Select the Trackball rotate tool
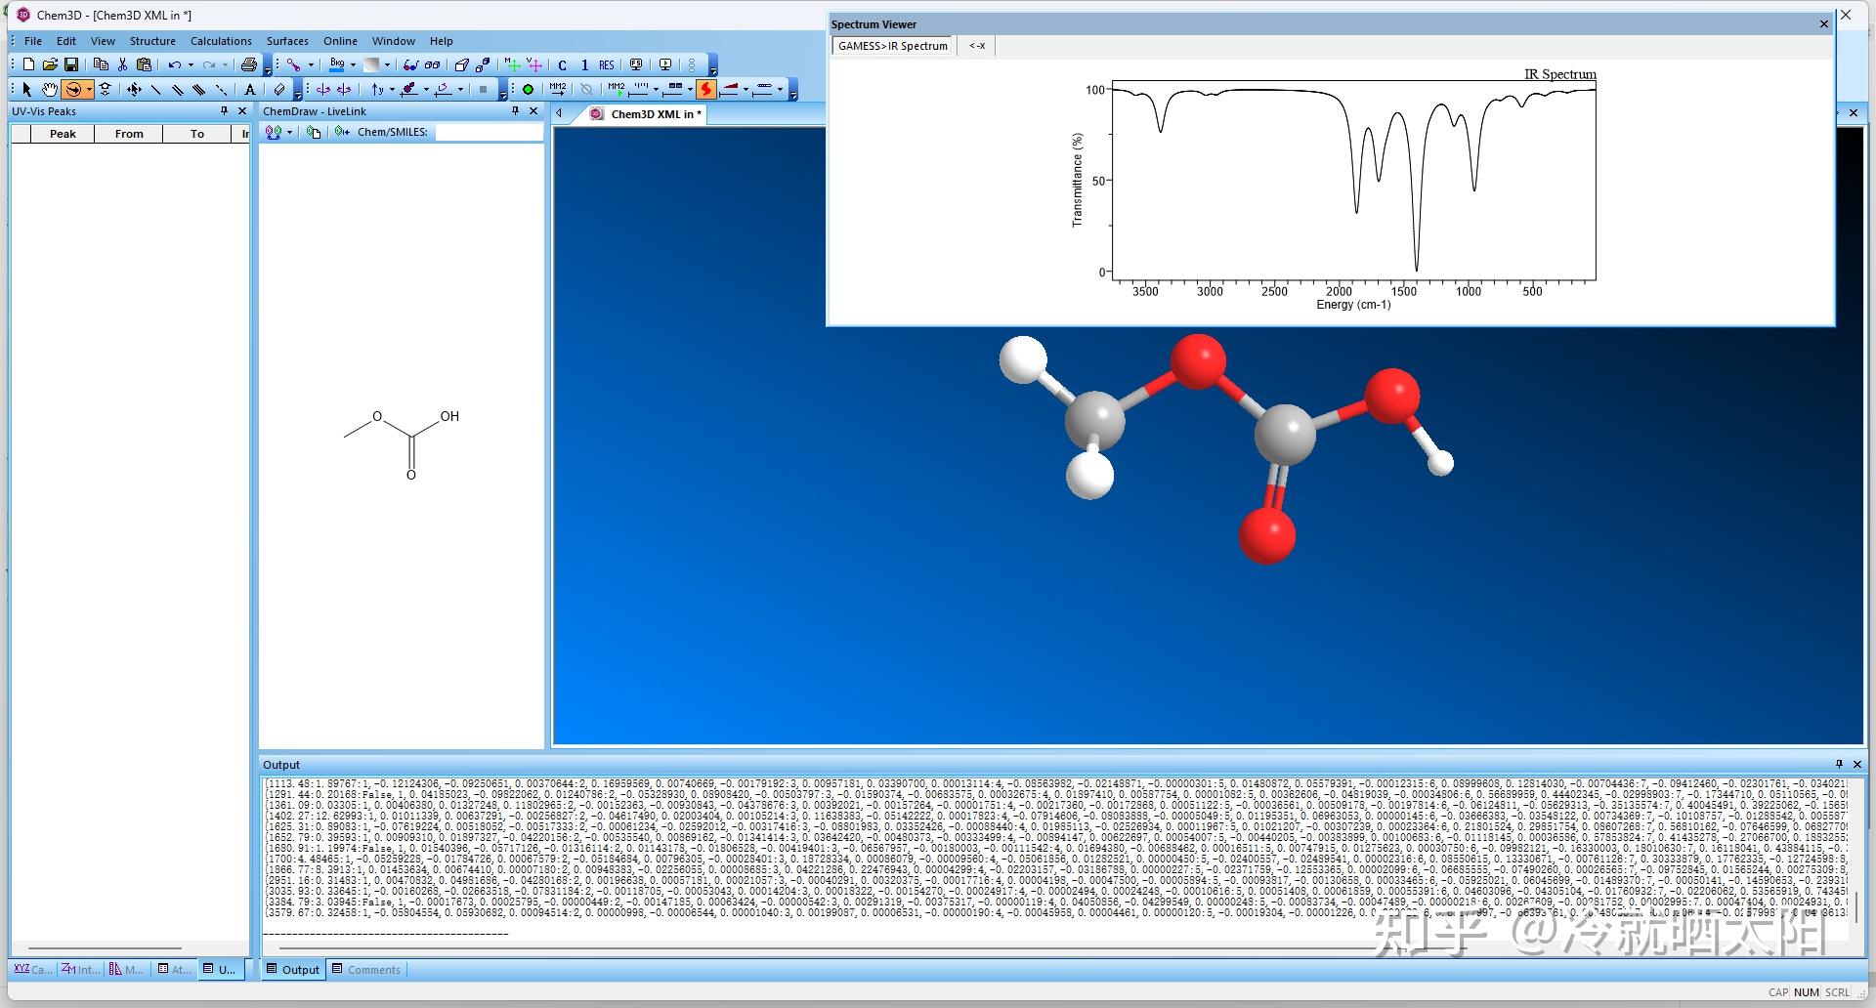1876x1008 pixels. [x=74, y=89]
